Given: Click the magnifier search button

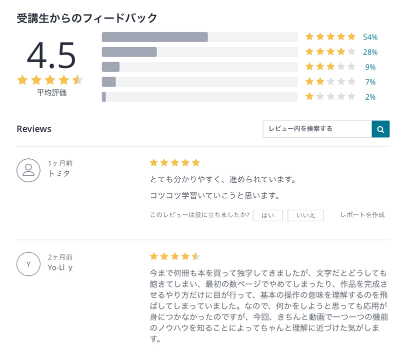Looking at the screenshot, I should click(x=380, y=129).
